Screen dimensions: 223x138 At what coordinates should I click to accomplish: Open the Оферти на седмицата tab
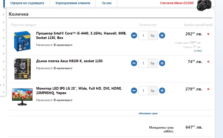click(27, 3)
